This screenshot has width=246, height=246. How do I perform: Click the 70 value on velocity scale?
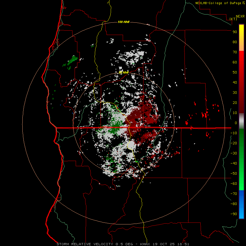point(235,52)
